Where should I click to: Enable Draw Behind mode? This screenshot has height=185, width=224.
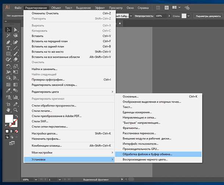[x=12, y=137]
